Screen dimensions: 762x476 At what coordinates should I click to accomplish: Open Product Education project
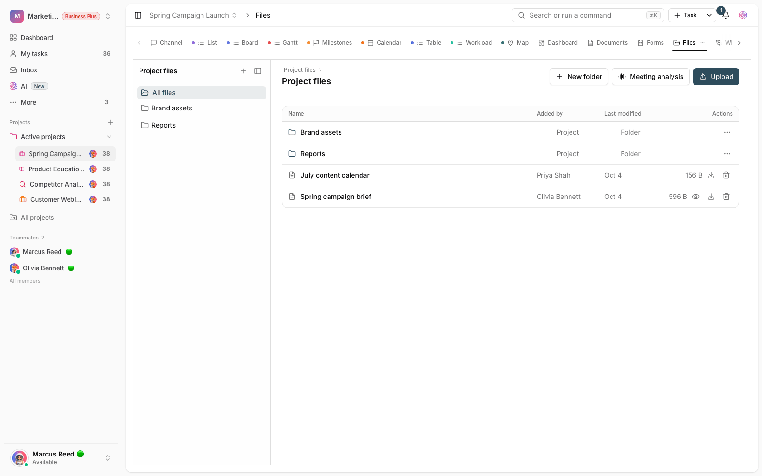pos(65,169)
